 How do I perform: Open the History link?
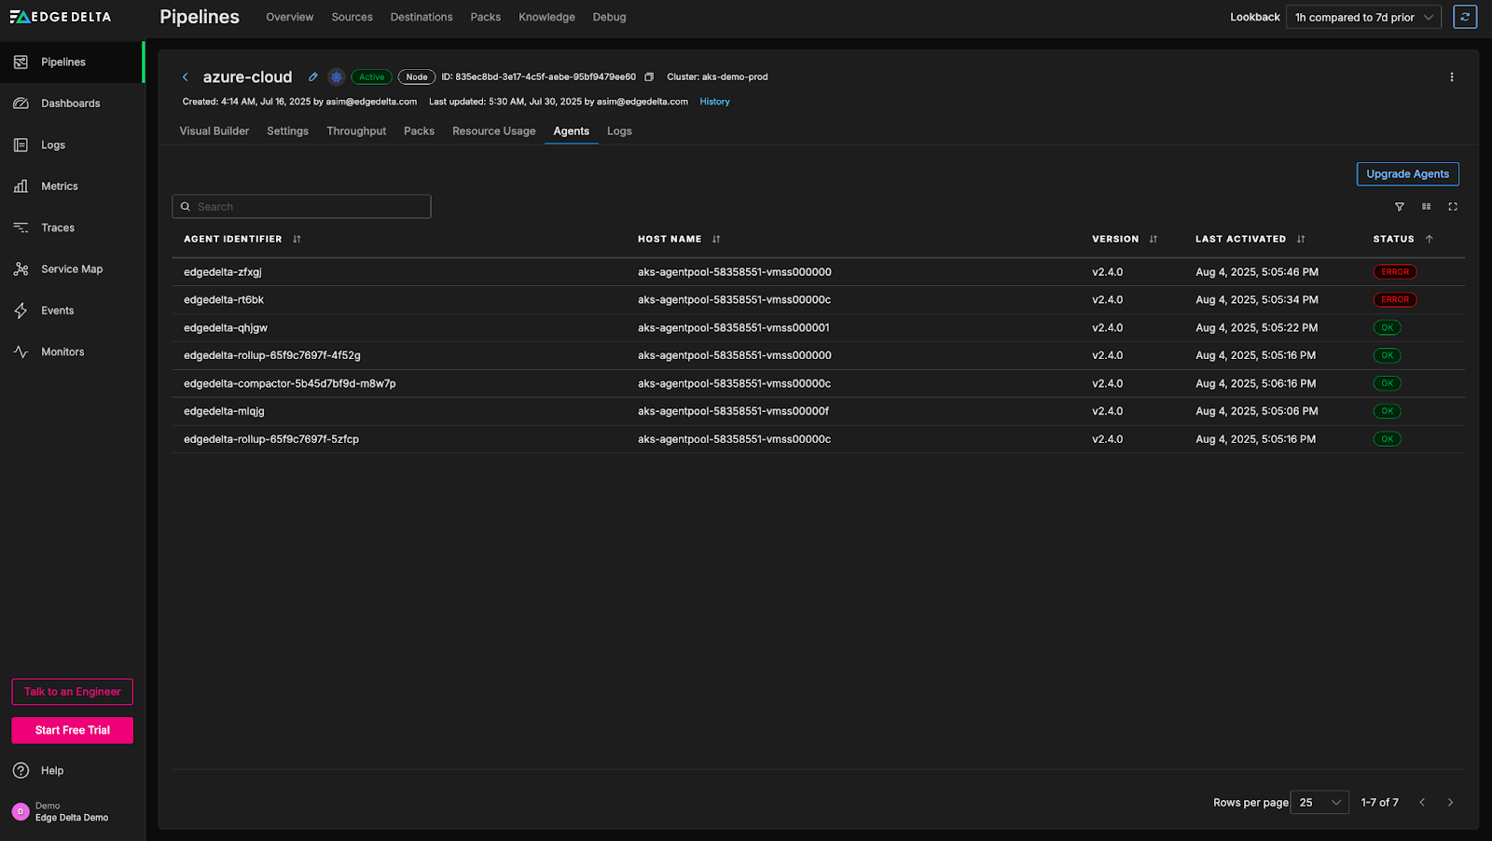pyautogui.click(x=714, y=102)
